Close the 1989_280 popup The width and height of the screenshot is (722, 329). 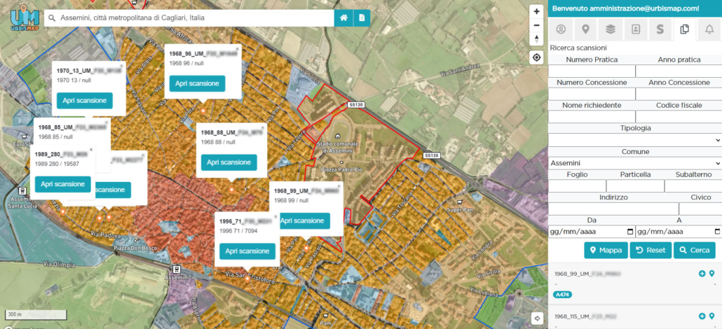point(91,150)
